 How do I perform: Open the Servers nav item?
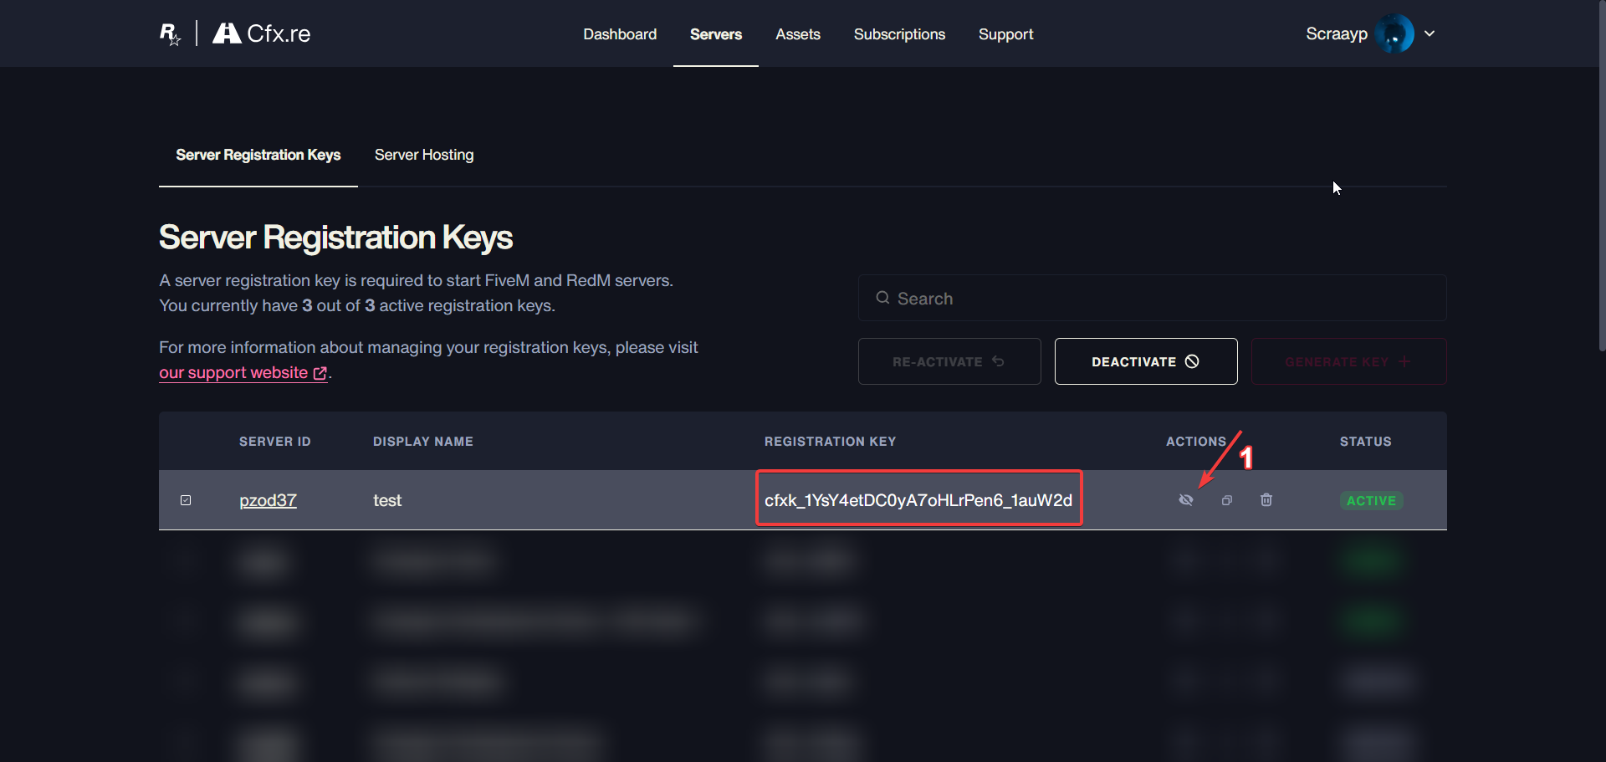pos(716,34)
